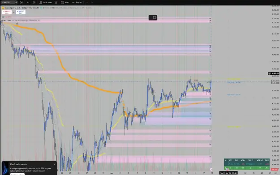Click the date tooltip label on time axis
Image resolution: width=280 pixels, height=175 pixels.
click(228, 173)
